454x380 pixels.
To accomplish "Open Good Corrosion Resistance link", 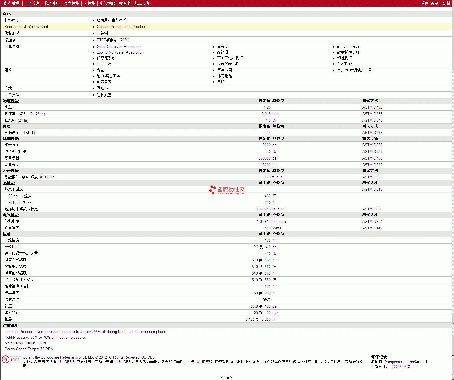I will (120, 47).
